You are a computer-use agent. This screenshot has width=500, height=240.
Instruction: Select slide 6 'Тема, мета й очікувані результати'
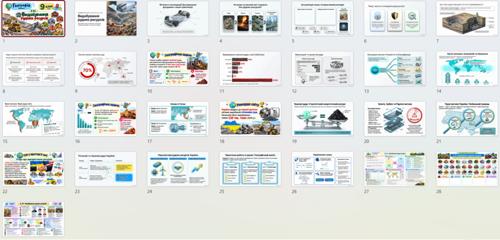[x=395, y=19]
